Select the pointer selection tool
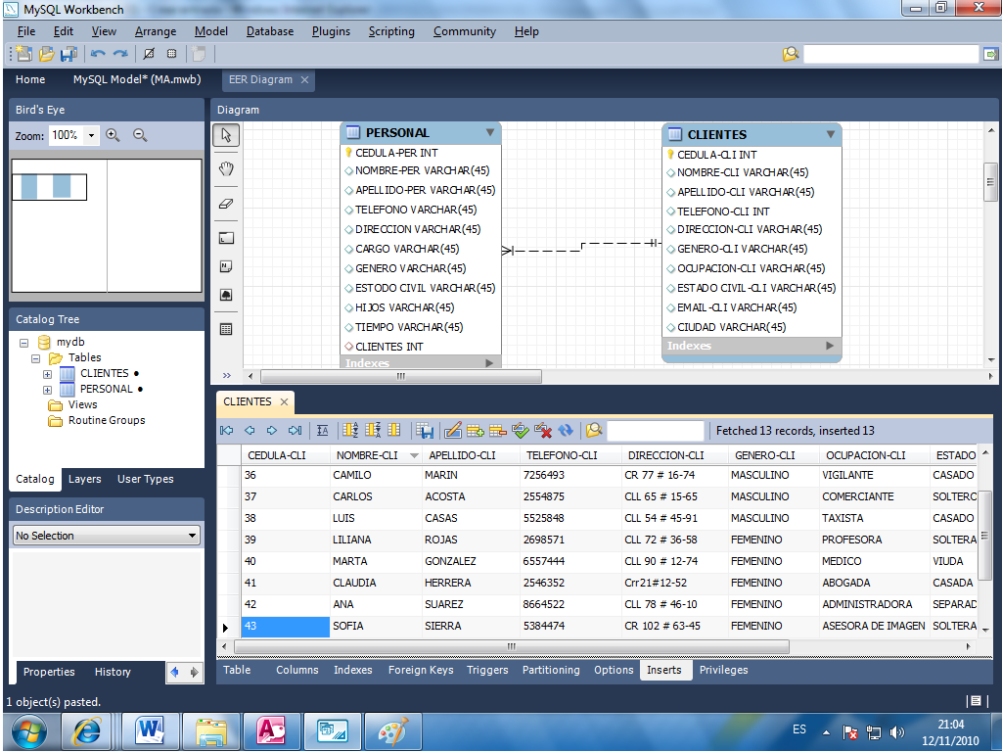Screen dimensions: 1002x752 [x=226, y=135]
